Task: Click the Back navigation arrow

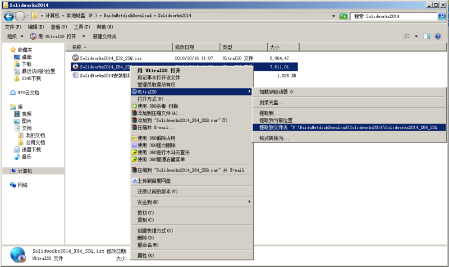Action: click(x=8, y=16)
